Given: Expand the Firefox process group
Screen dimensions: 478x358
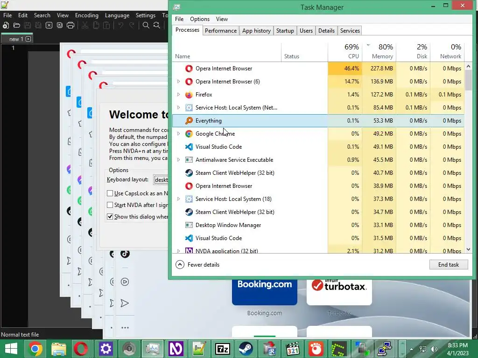Looking at the screenshot, I should (x=179, y=95).
